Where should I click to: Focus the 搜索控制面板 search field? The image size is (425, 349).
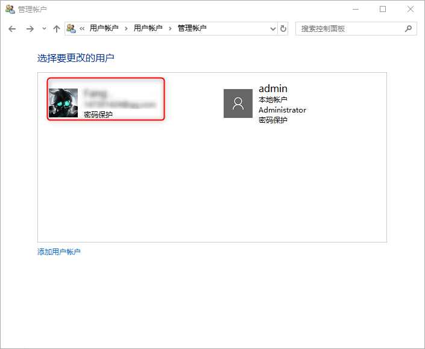356,29
